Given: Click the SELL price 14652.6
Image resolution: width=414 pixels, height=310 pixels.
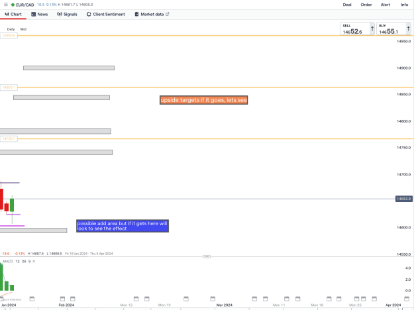Looking at the screenshot, I should click(357, 28).
